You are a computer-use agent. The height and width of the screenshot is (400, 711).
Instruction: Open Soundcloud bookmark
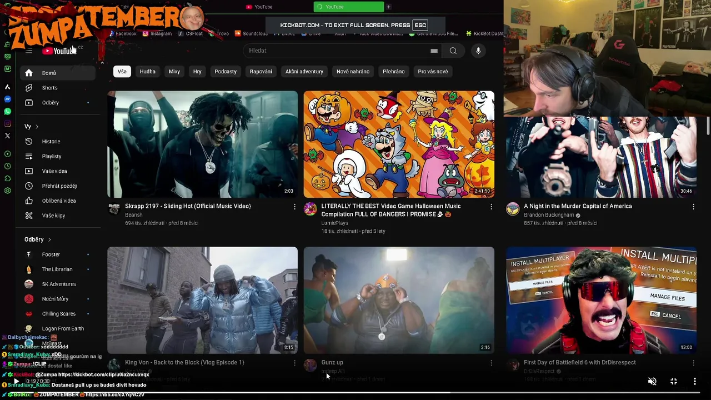point(251,33)
